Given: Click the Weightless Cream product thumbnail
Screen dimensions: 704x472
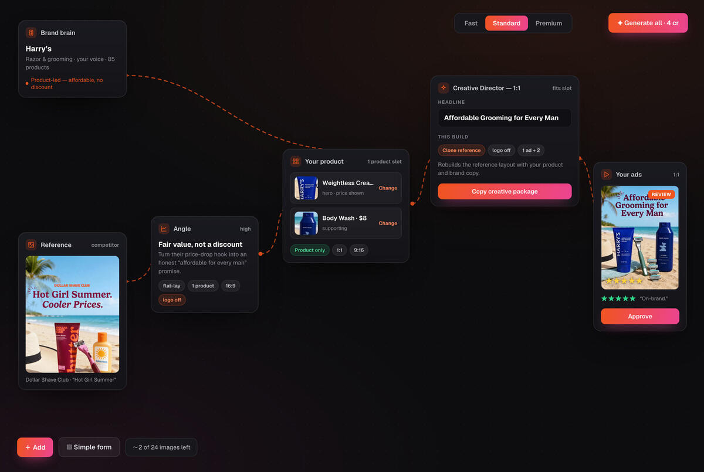Looking at the screenshot, I should point(306,188).
